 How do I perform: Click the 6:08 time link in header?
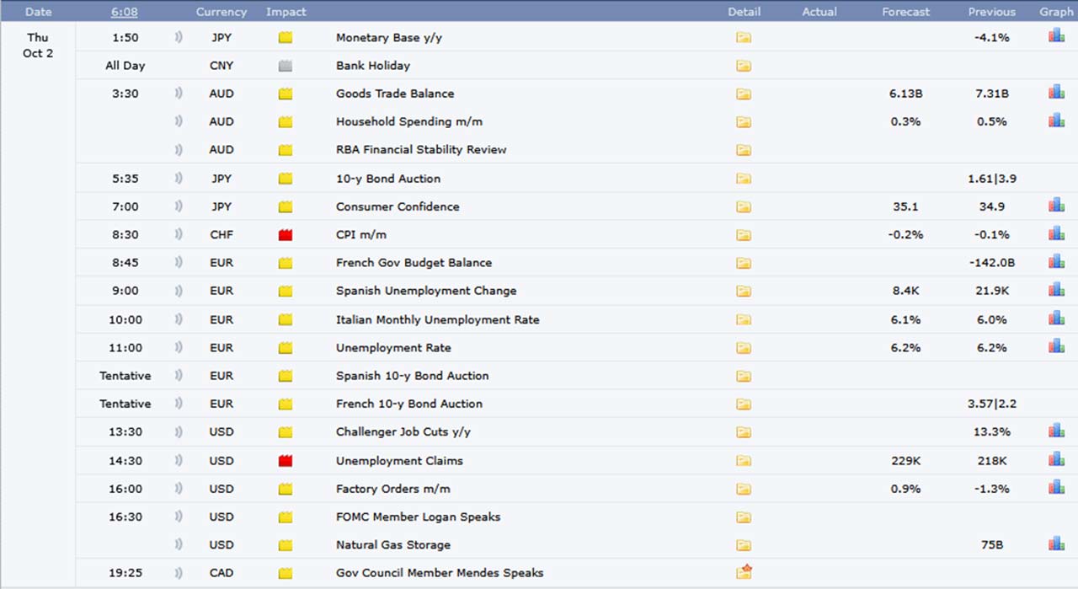pyautogui.click(x=125, y=12)
